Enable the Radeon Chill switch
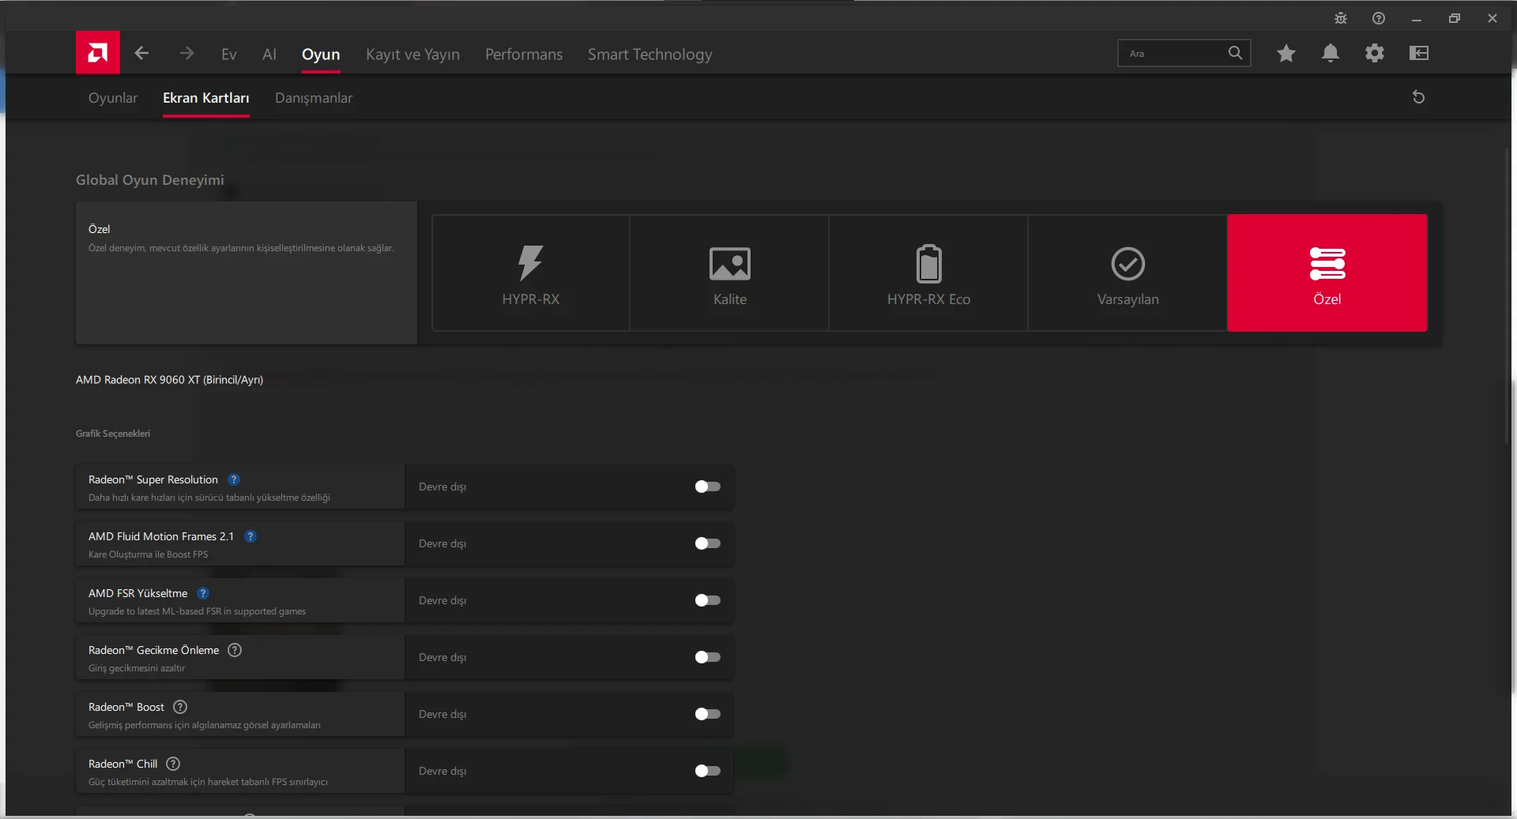 coord(707,771)
